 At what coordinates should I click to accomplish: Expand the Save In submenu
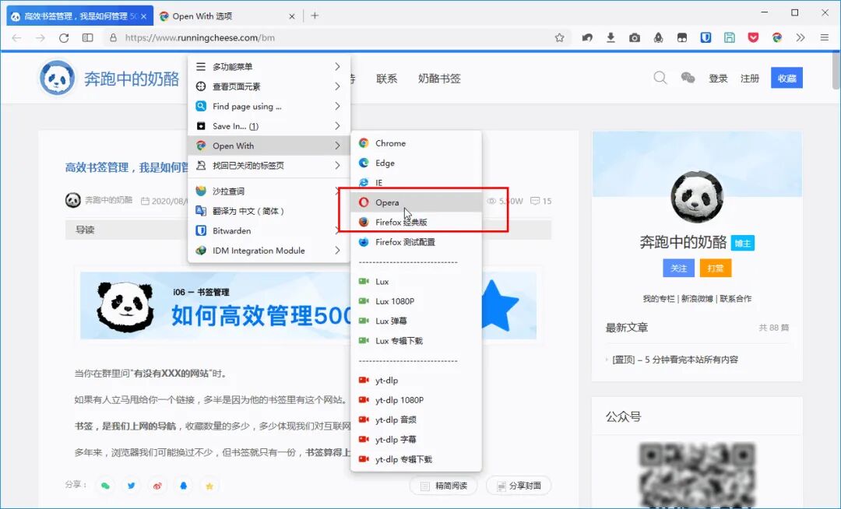pos(269,126)
